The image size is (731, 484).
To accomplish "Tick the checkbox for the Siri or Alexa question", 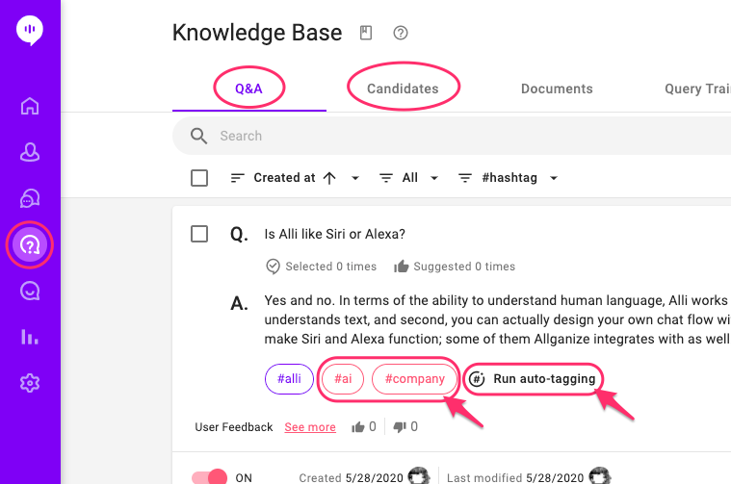I will pyautogui.click(x=199, y=234).
